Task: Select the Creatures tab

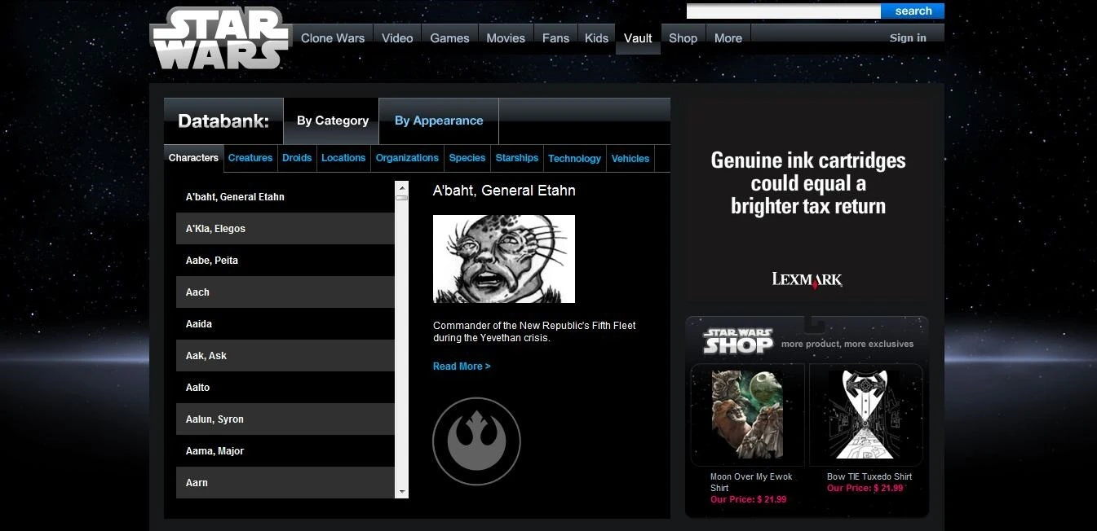Action: 250,158
